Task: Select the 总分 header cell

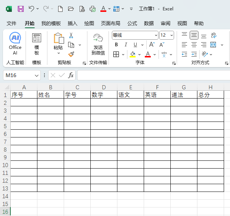Action: 210,95
